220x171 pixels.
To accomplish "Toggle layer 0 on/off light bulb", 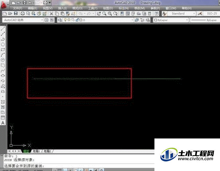I will 65,20.
